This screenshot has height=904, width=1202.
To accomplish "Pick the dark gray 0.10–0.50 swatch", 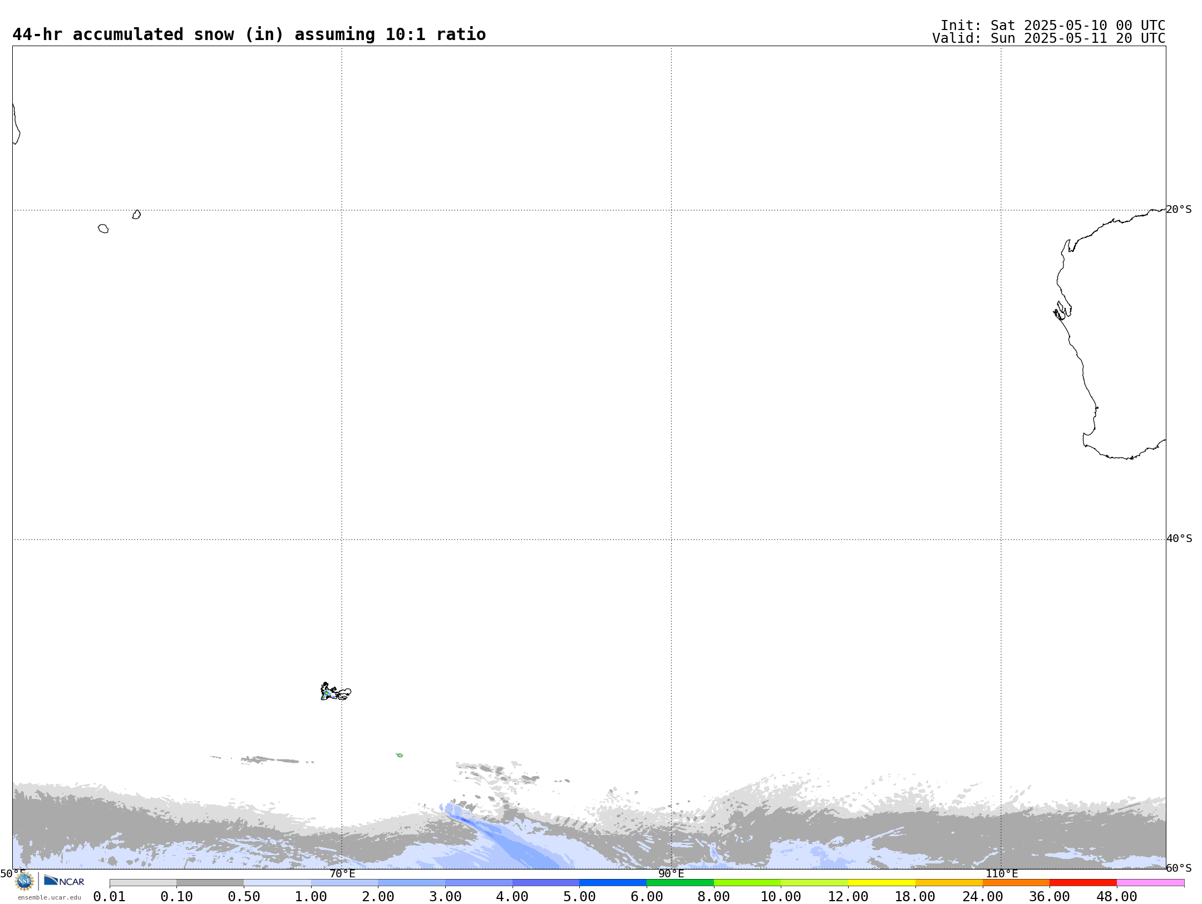I will [x=210, y=883].
